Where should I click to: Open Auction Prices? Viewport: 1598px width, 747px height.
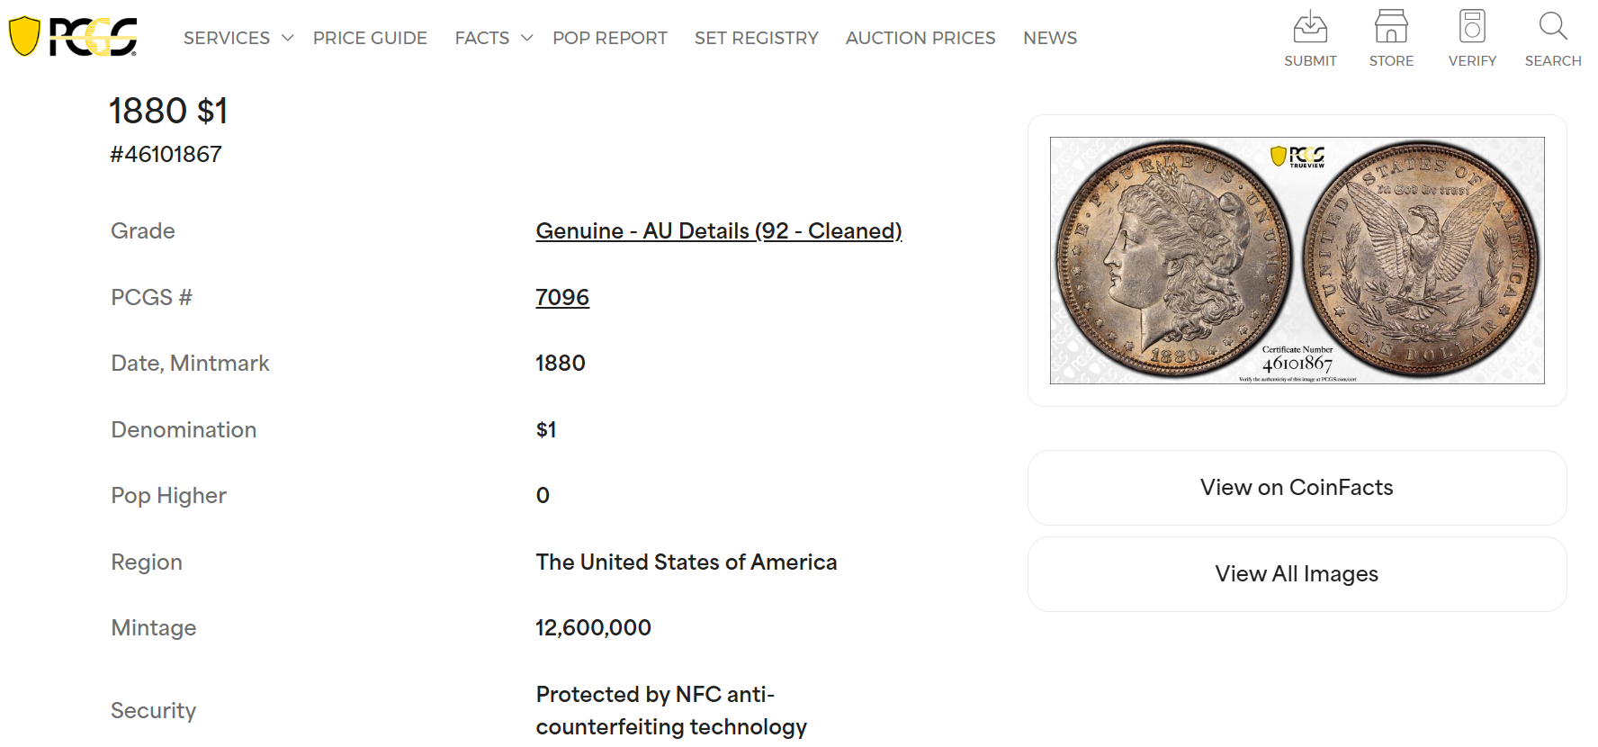coord(920,38)
